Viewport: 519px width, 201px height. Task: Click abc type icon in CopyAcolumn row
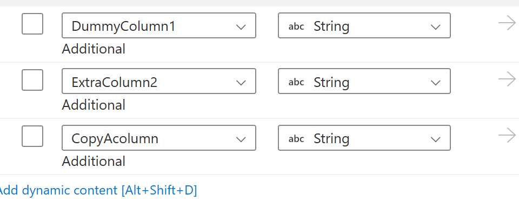pos(296,138)
